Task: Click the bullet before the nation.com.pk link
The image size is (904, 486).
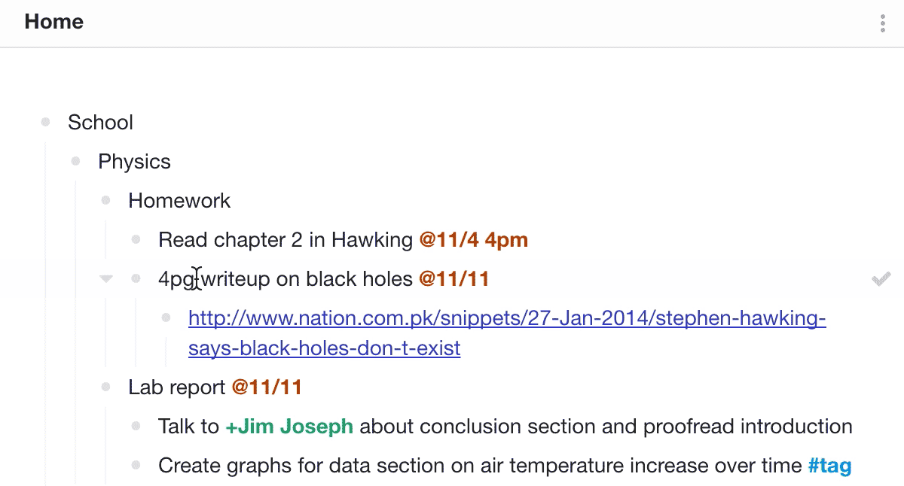Action: coord(166,318)
